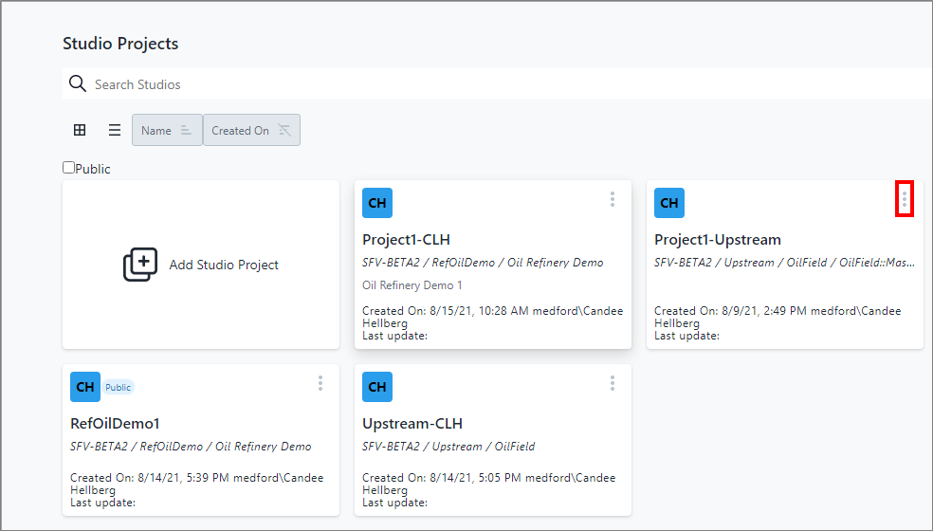Toggle sort by Name

tap(167, 131)
